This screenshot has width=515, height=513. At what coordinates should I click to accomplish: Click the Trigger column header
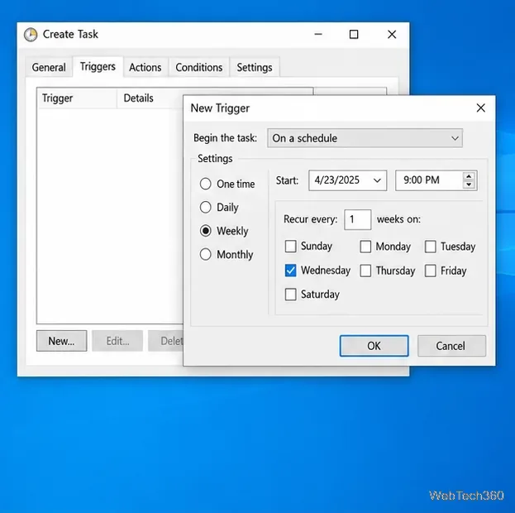(x=77, y=98)
